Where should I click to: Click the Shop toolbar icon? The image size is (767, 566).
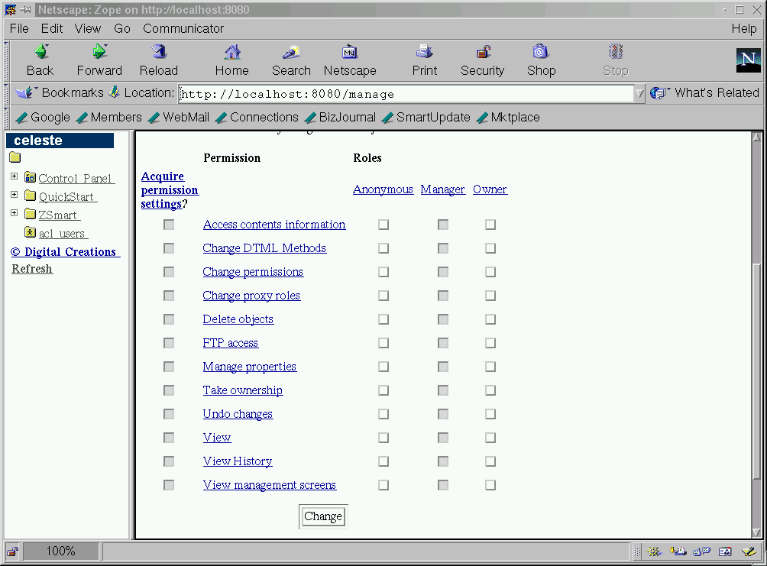(541, 60)
